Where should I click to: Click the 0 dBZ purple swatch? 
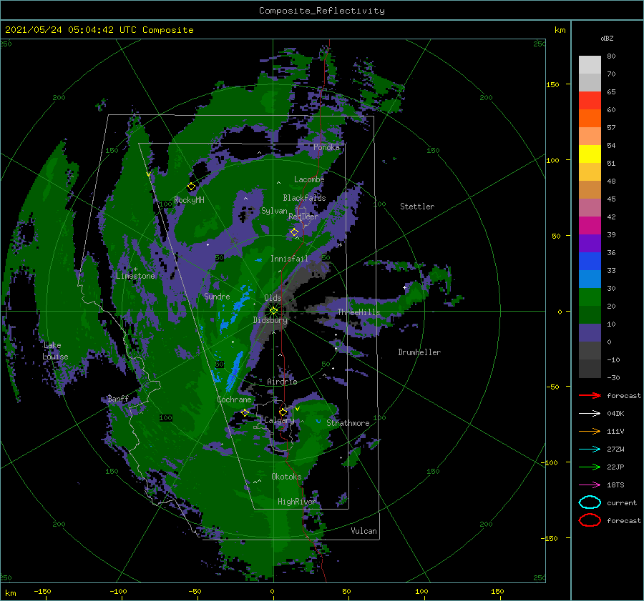tap(590, 333)
